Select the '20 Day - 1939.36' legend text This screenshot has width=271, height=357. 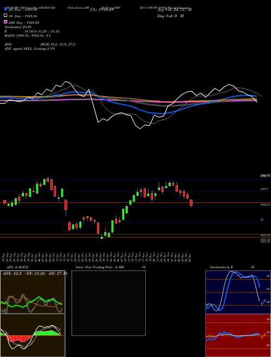23,10
